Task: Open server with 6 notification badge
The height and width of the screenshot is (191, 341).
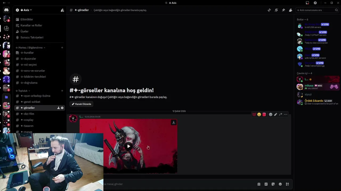Action: (x=6, y=19)
